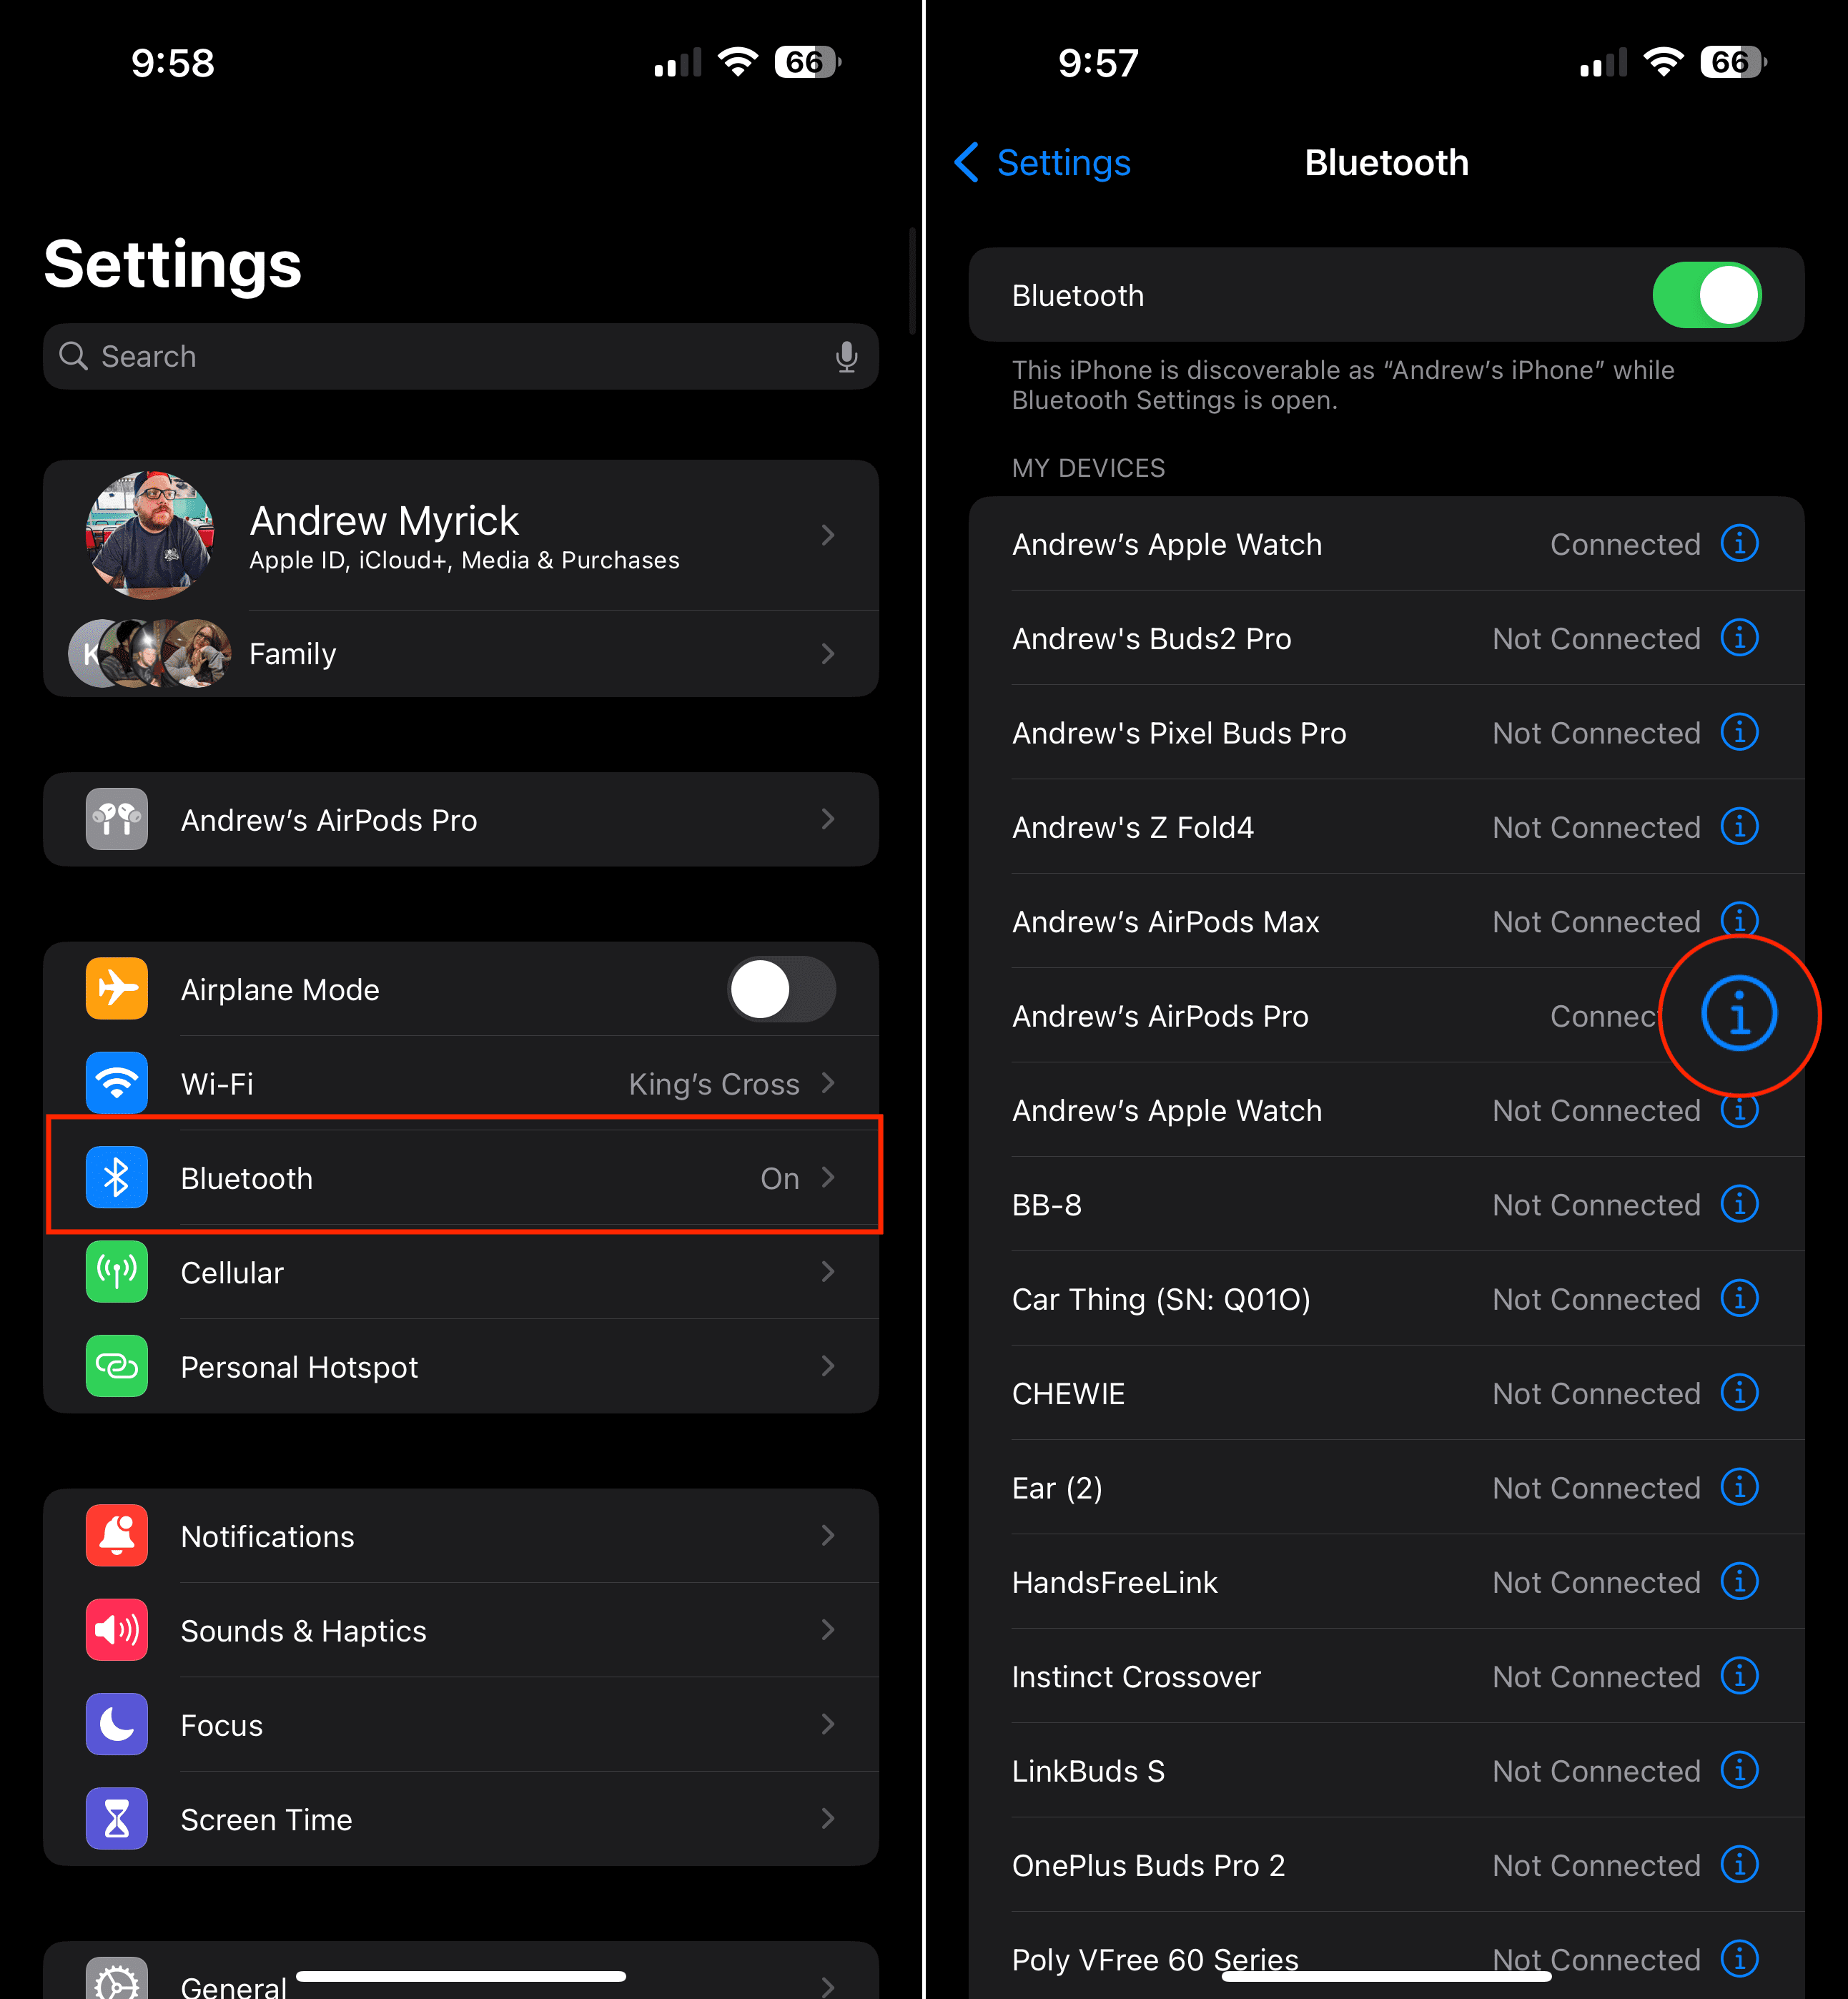
Task: Open the info button for HandsFreeLink
Action: [1739, 1581]
